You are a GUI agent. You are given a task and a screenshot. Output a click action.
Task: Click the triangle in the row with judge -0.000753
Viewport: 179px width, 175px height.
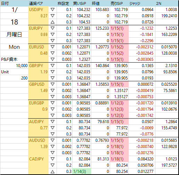tap(52, 97)
